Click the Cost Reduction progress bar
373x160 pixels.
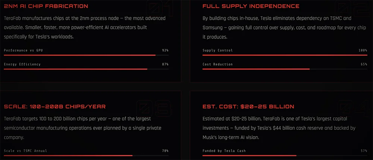pos(285,69)
